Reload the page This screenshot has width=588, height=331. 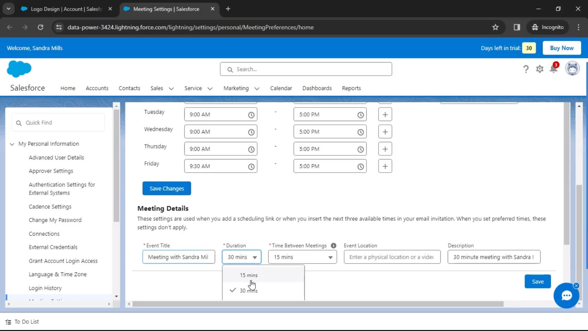(40, 27)
